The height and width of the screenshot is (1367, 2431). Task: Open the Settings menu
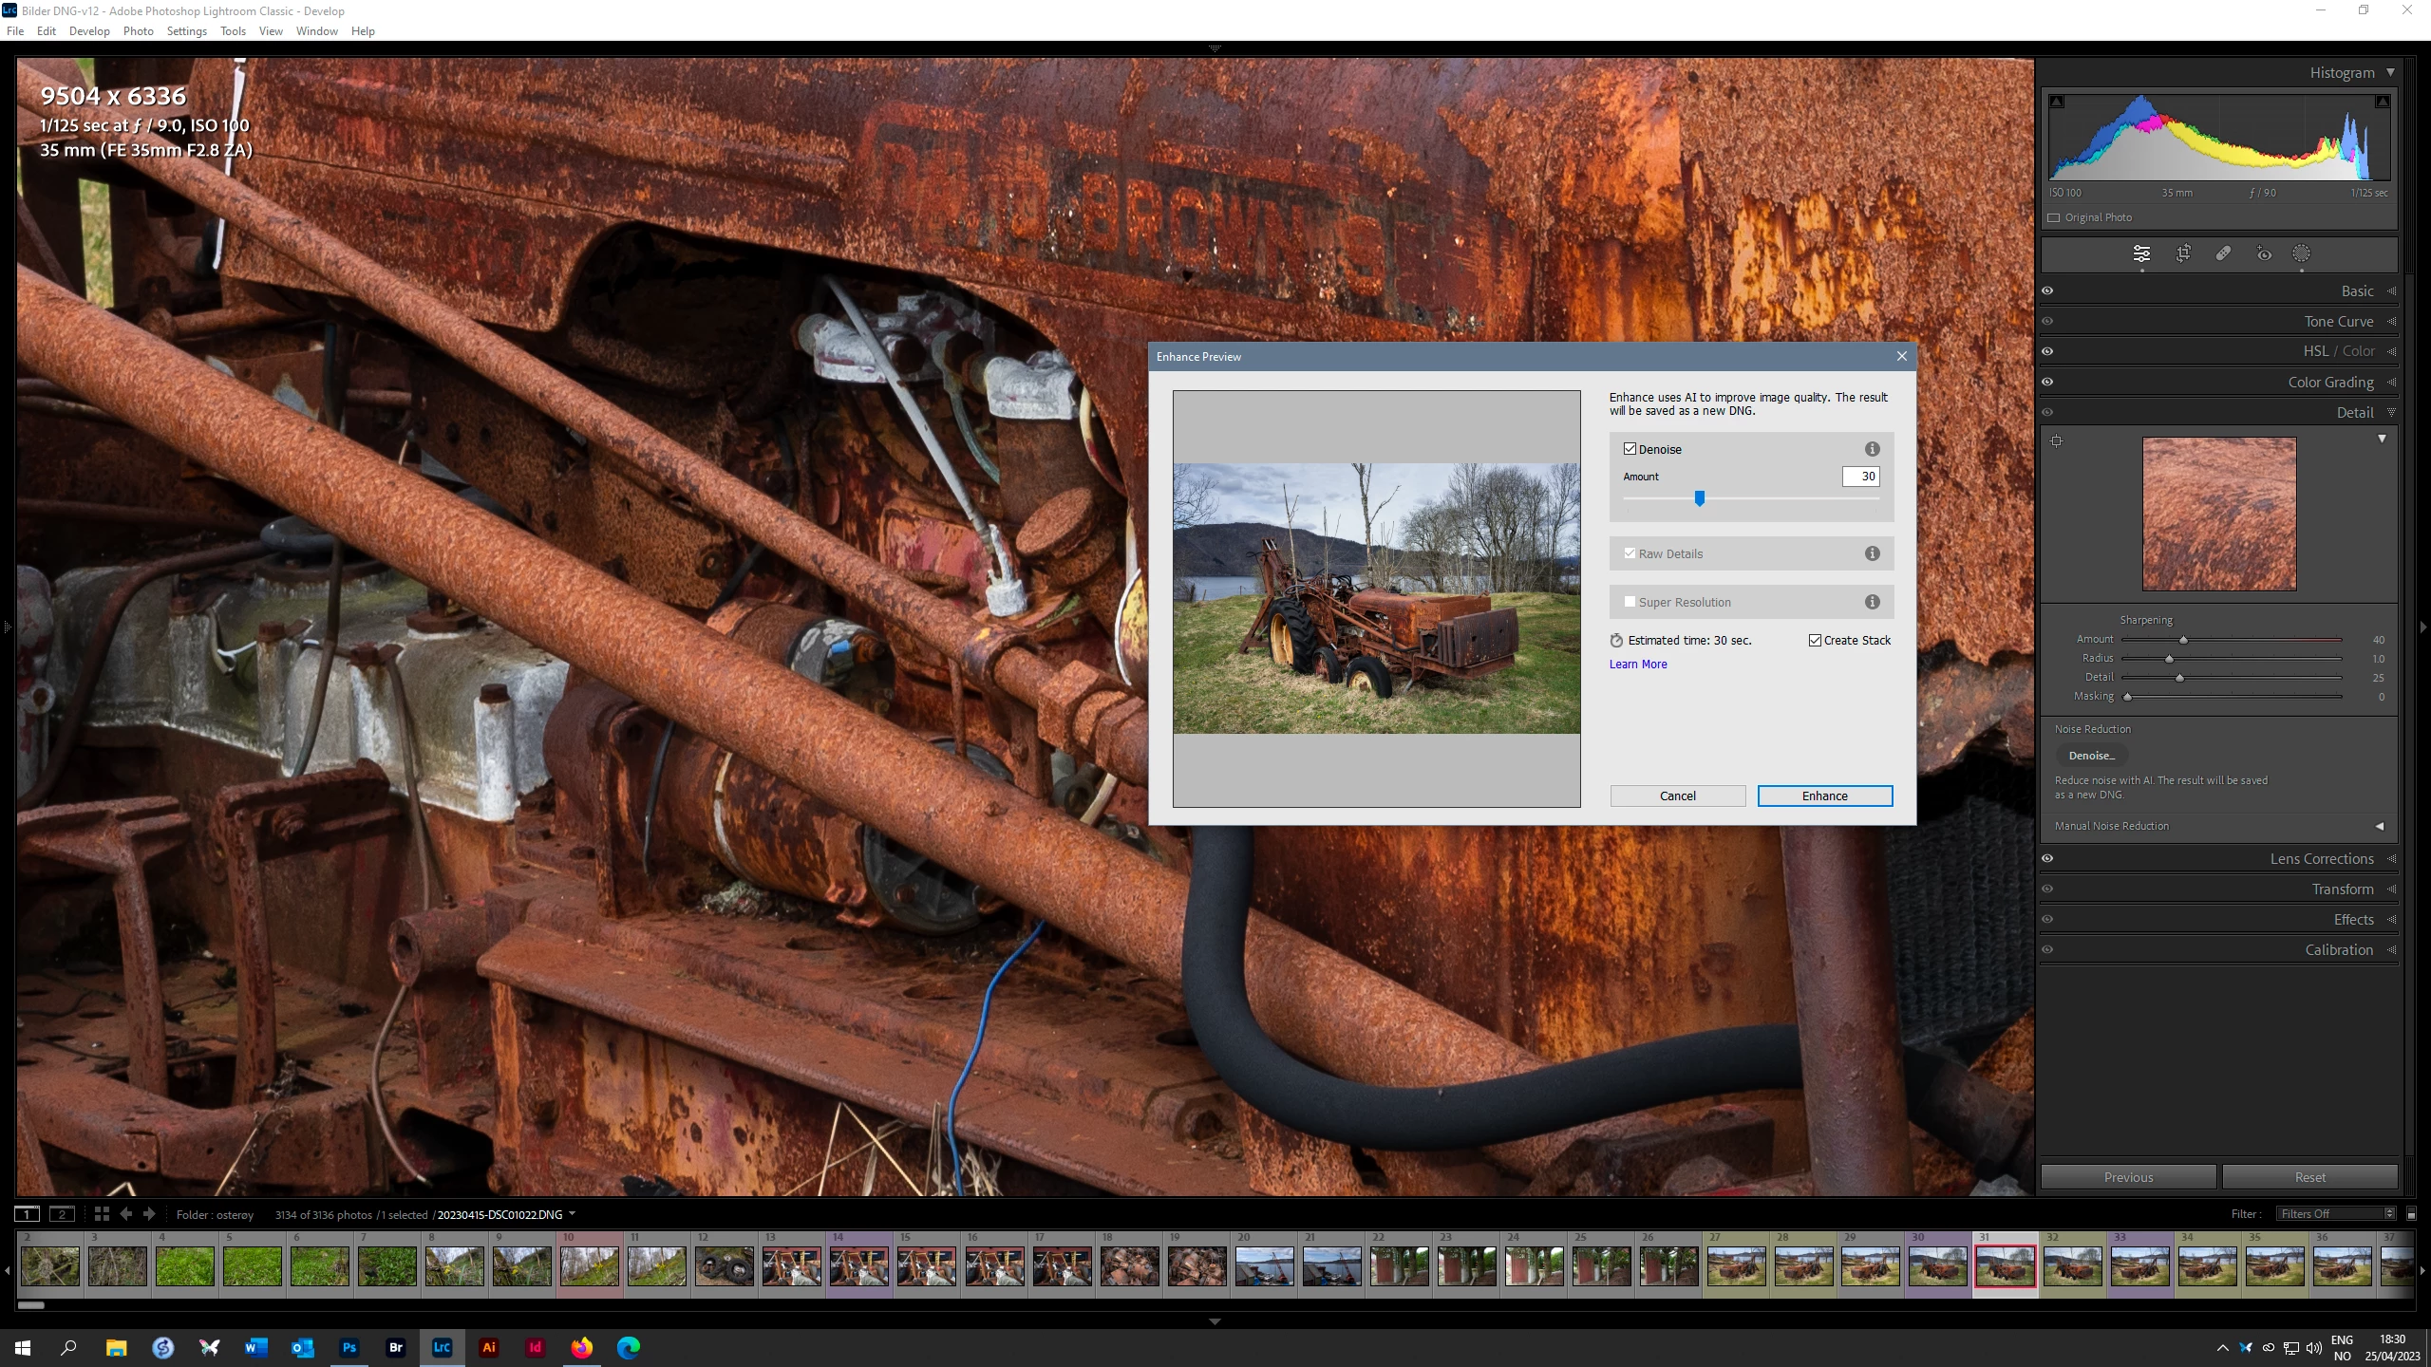186,31
